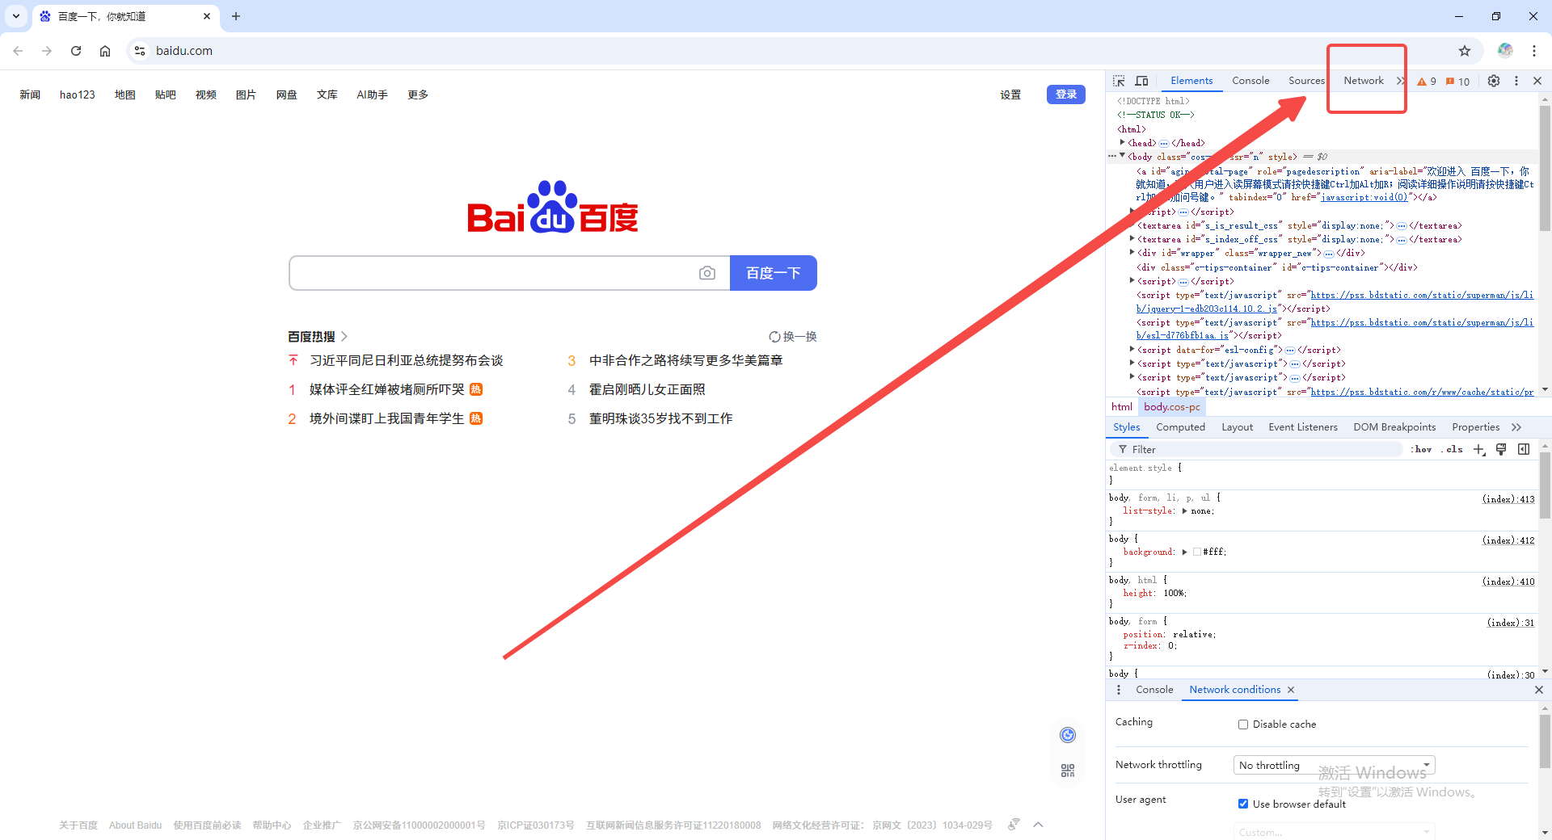Open Chrome three-dot menu
1552x840 pixels.
1534,50
